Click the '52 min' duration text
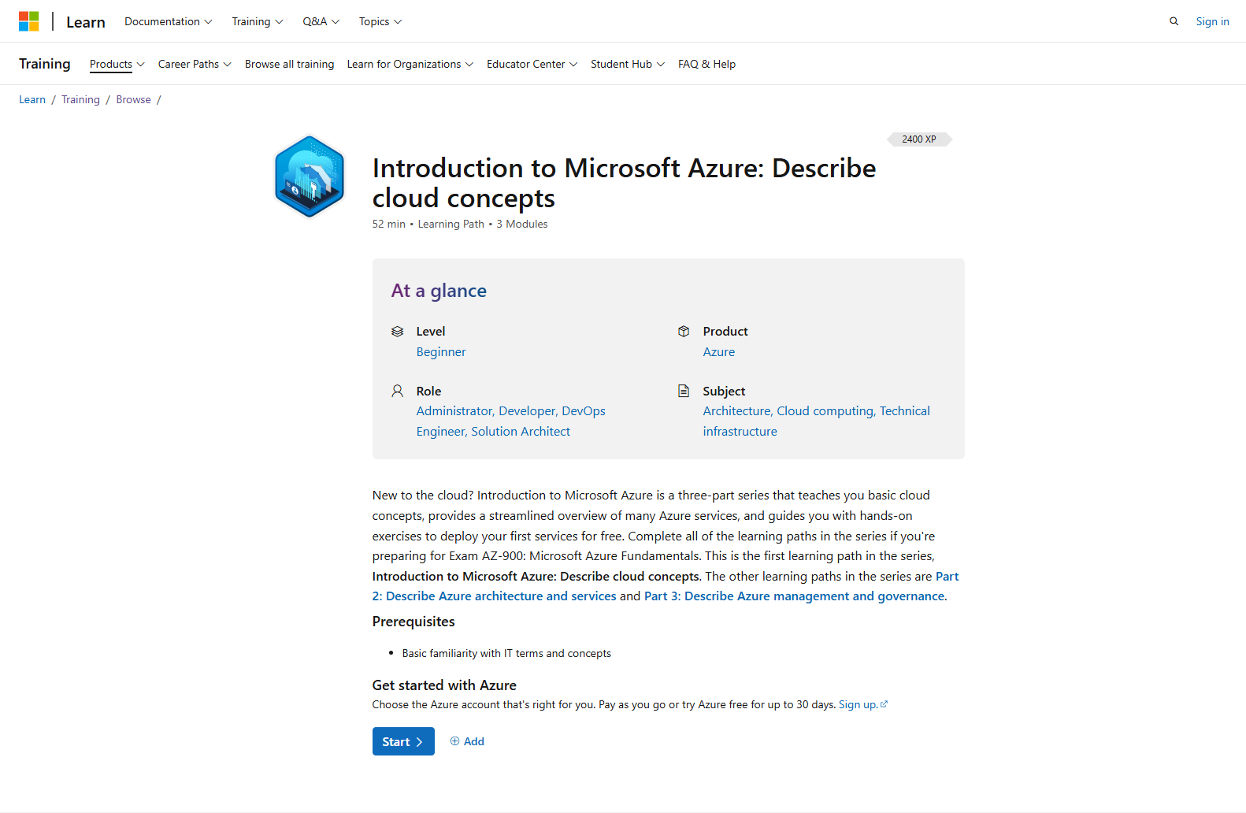Screen dimensions: 1246x813 tap(389, 225)
